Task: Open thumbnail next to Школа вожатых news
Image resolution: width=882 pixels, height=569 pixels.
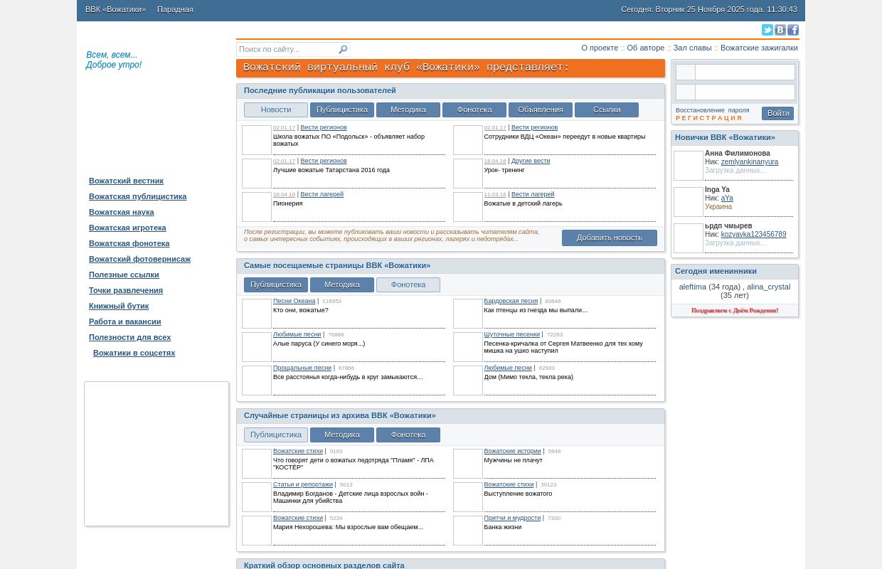Action: click(x=256, y=140)
